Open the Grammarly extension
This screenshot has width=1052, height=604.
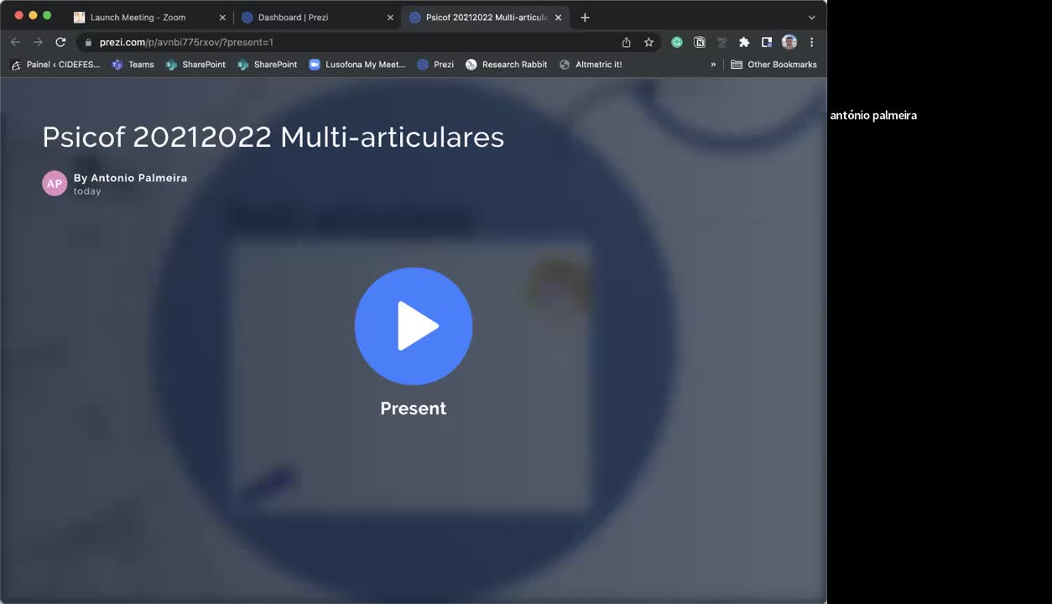pos(677,42)
